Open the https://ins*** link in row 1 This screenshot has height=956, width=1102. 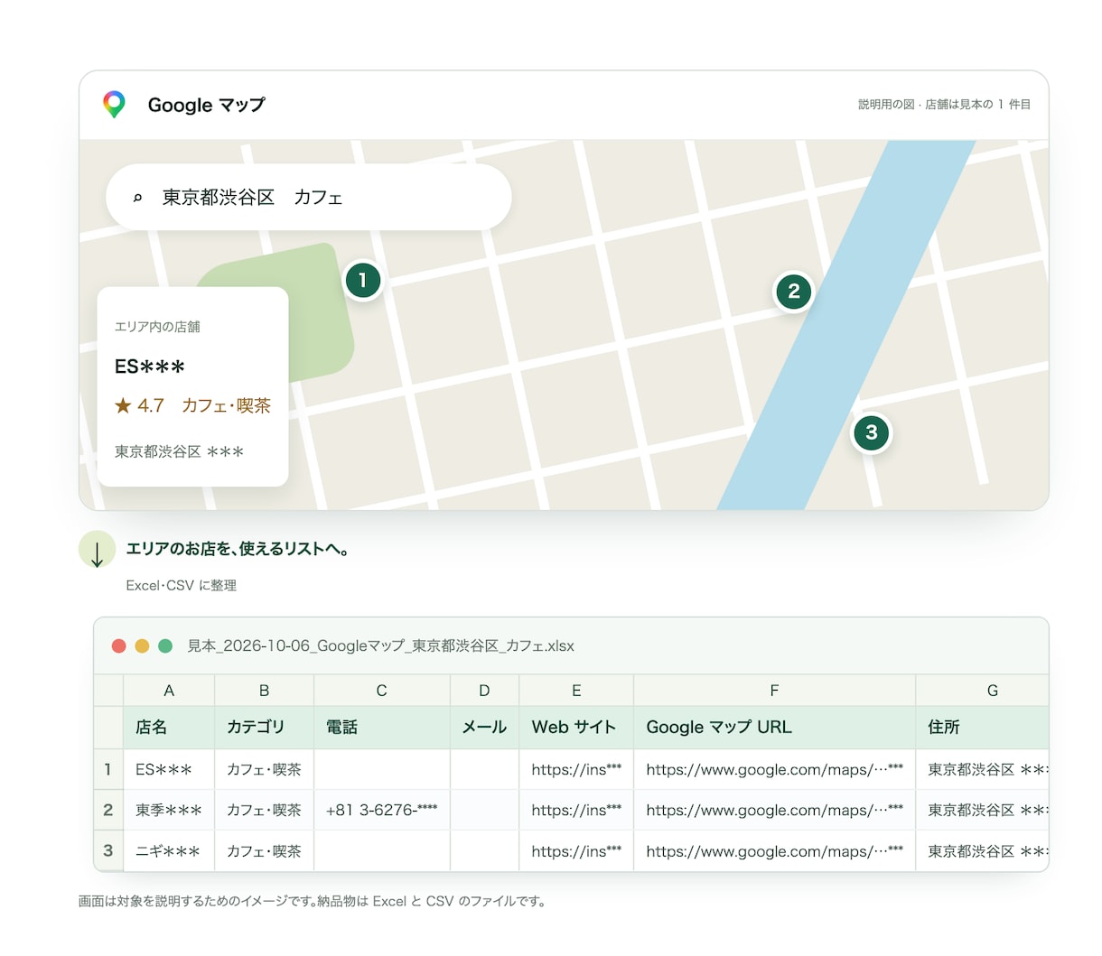tap(576, 769)
